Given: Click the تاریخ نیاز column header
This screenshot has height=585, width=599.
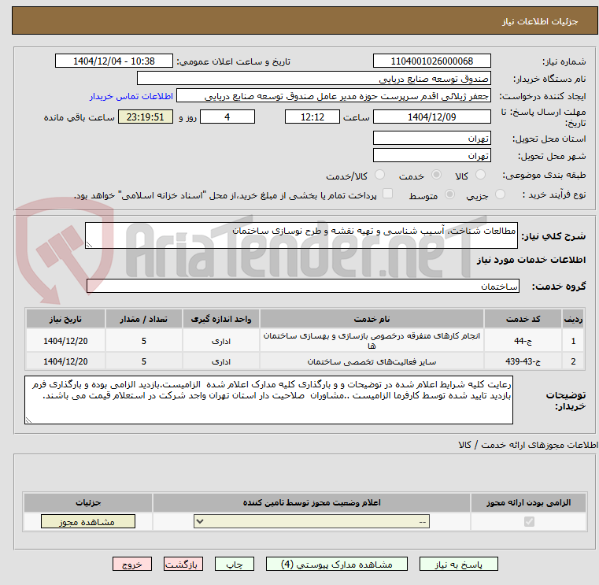Looking at the screenshot, I should pyautogui.click(x=65, y=319).
